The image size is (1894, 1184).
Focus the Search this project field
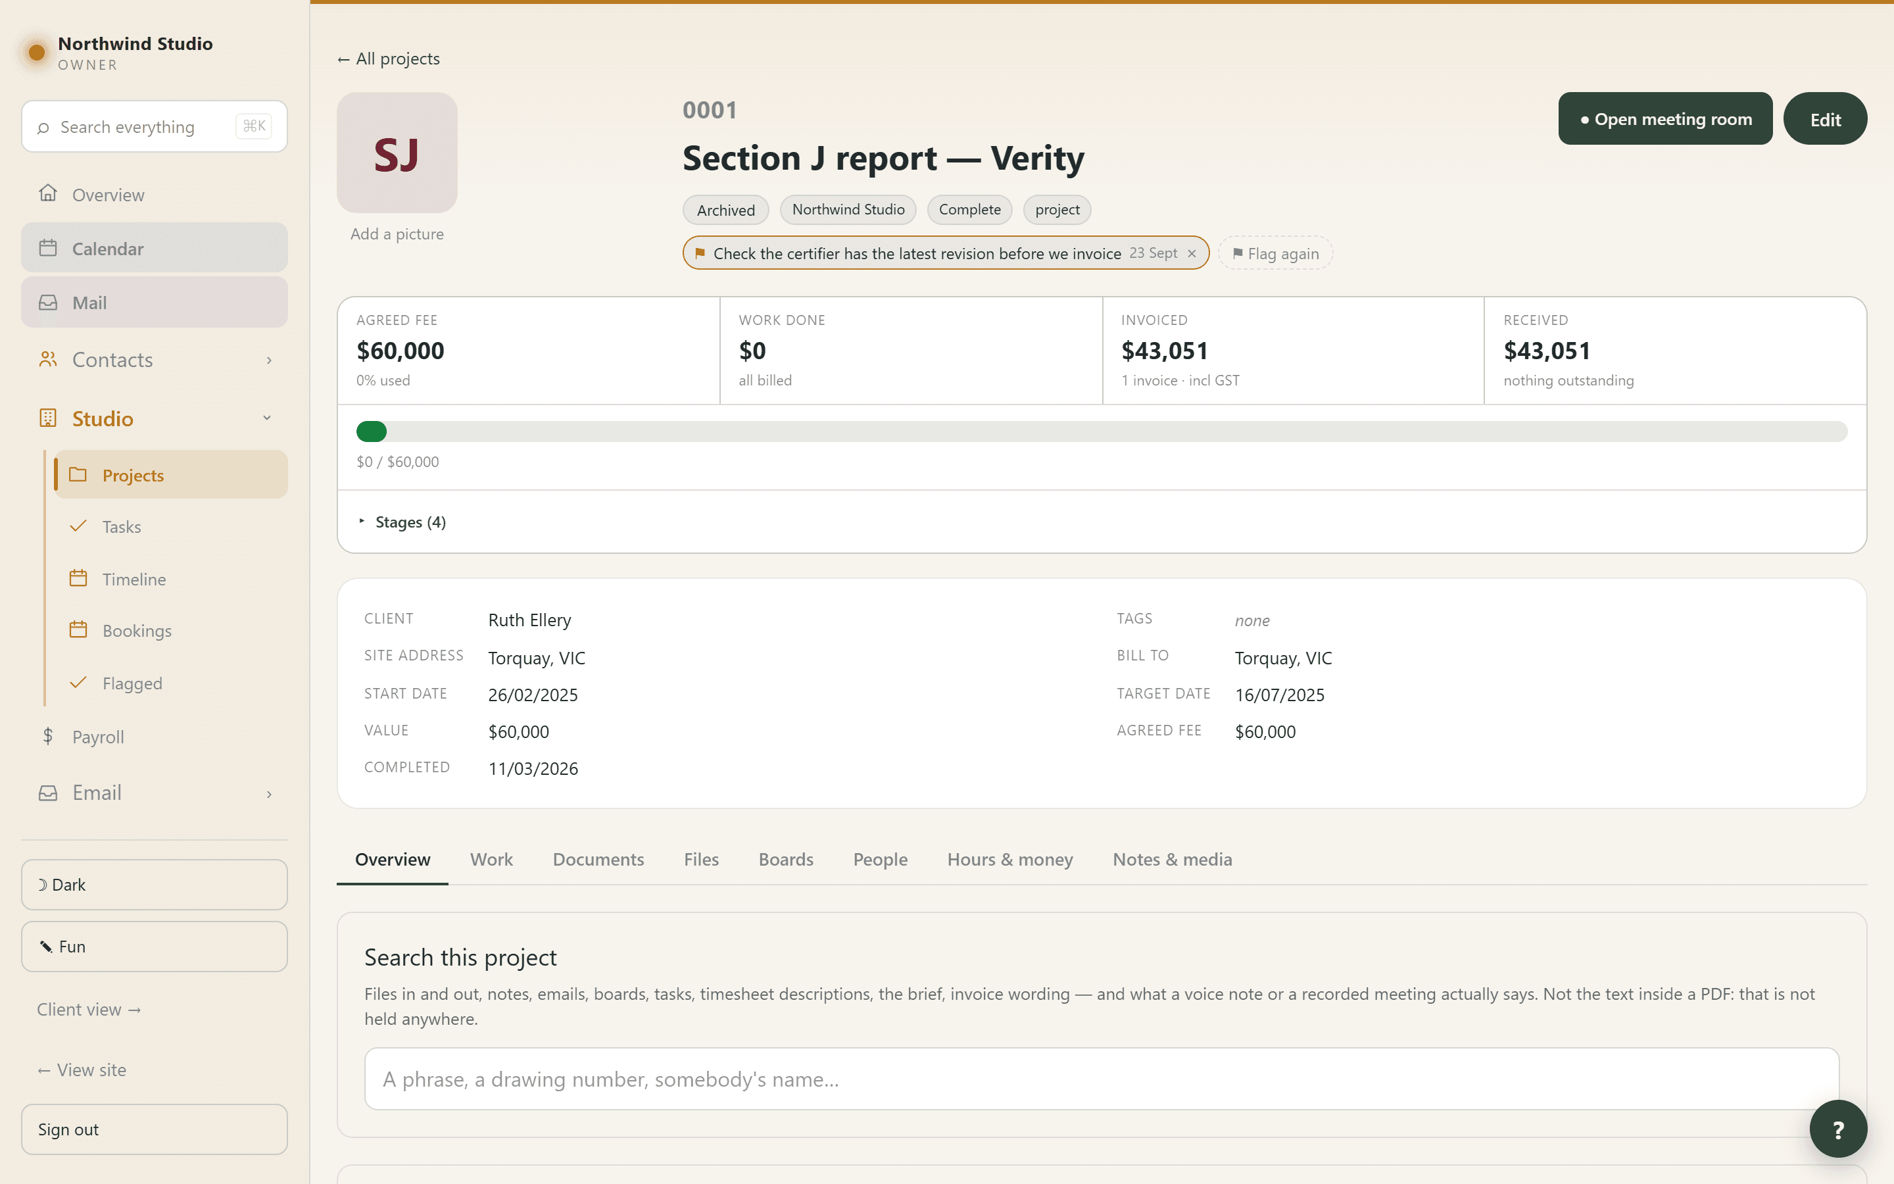point(1101,1078)
